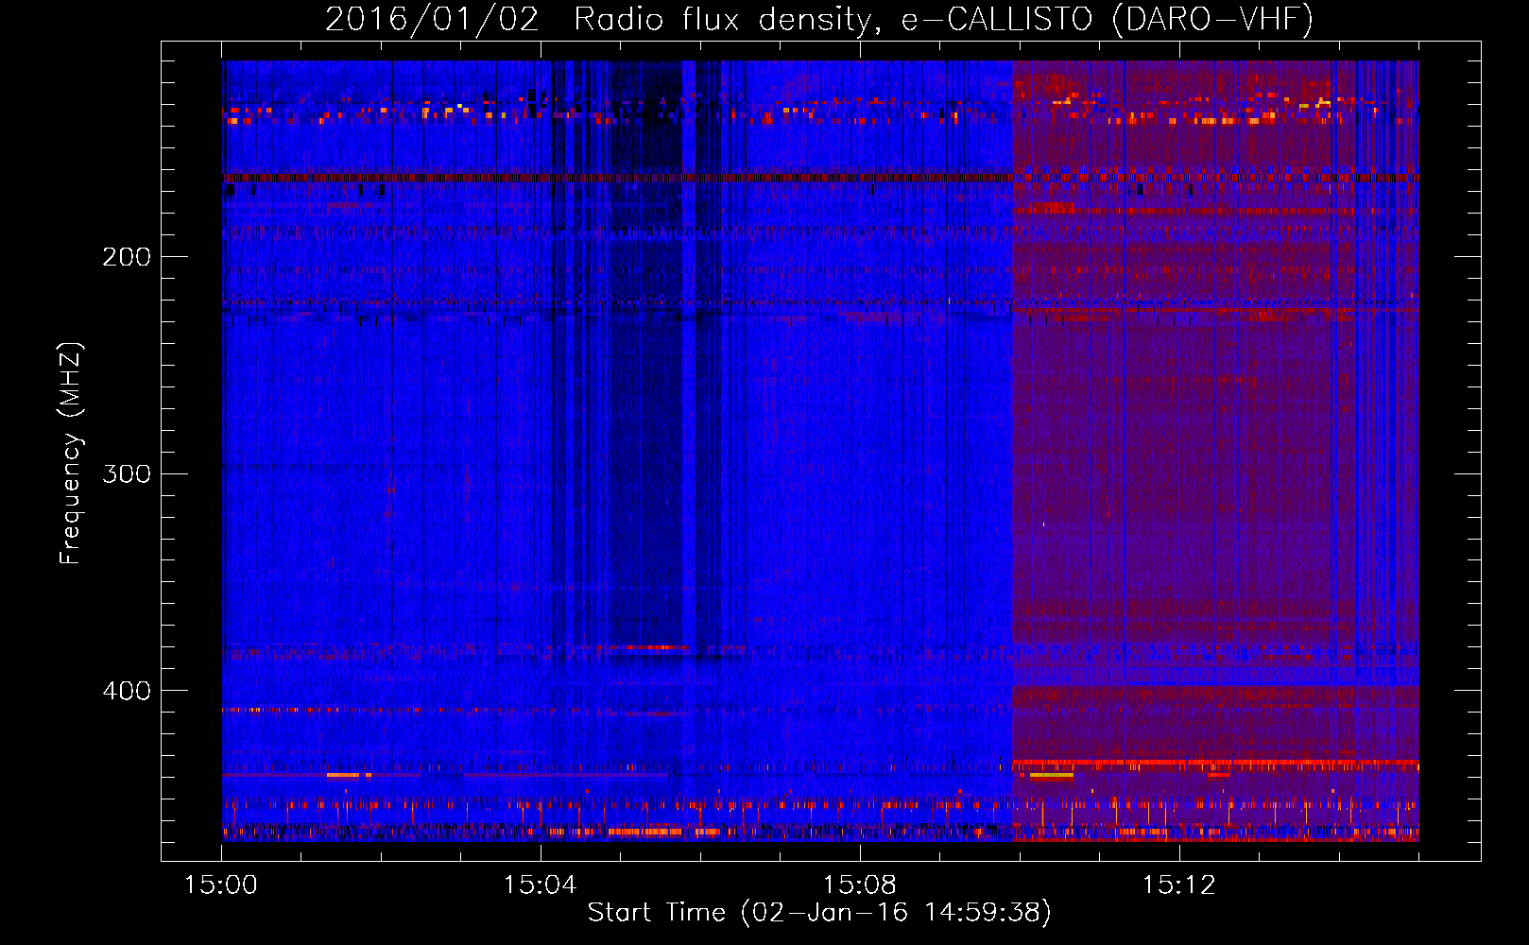Click the 'e-CALLISTO (DARO-VHF)' title text

click(1107, 19)
